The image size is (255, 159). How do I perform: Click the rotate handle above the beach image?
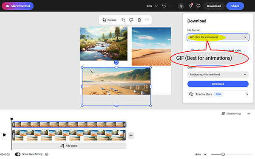point(116,62)
